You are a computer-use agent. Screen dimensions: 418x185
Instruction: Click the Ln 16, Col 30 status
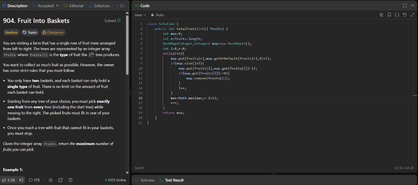pos(404,168)
